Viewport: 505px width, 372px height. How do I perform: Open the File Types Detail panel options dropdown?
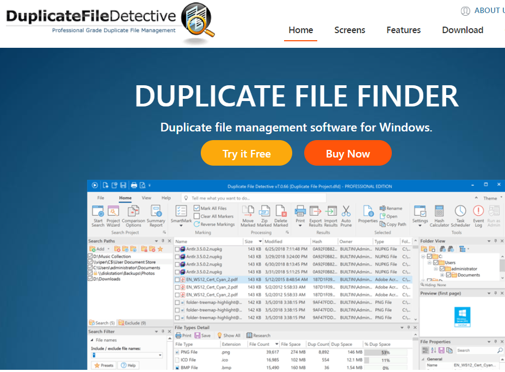click(402, 327)
